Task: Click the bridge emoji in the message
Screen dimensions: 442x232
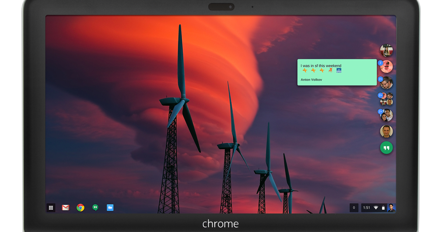Action: [339, 70]
